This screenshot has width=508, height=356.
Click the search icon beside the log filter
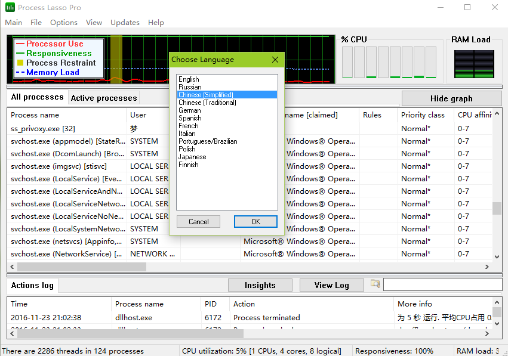[375, 284]
